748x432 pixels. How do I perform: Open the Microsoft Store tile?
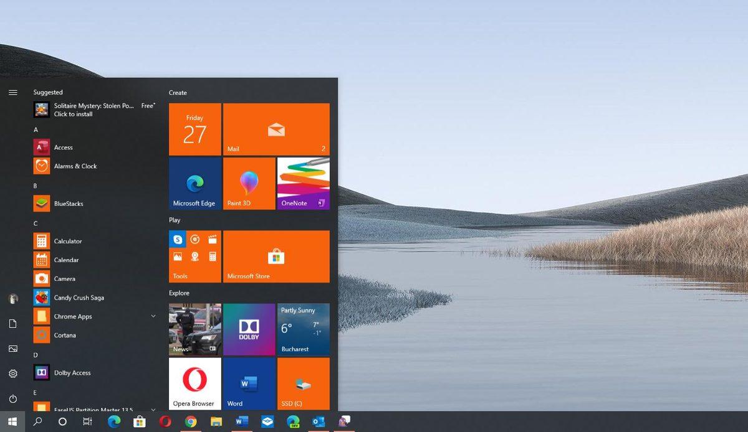[x=276, y=256]
